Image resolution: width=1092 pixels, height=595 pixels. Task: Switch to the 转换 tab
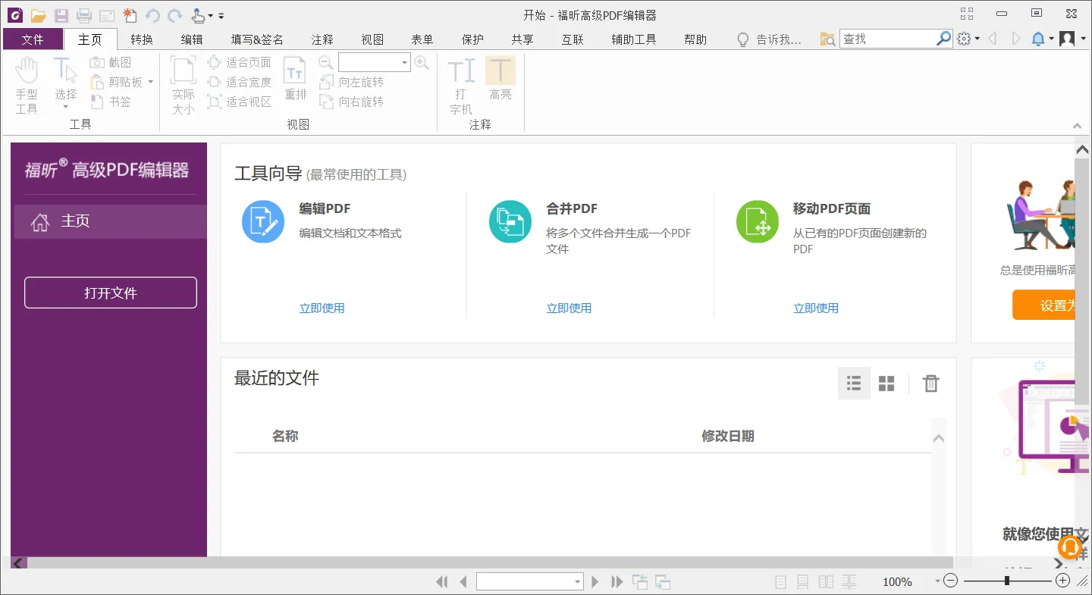click(x=142, y=39)
